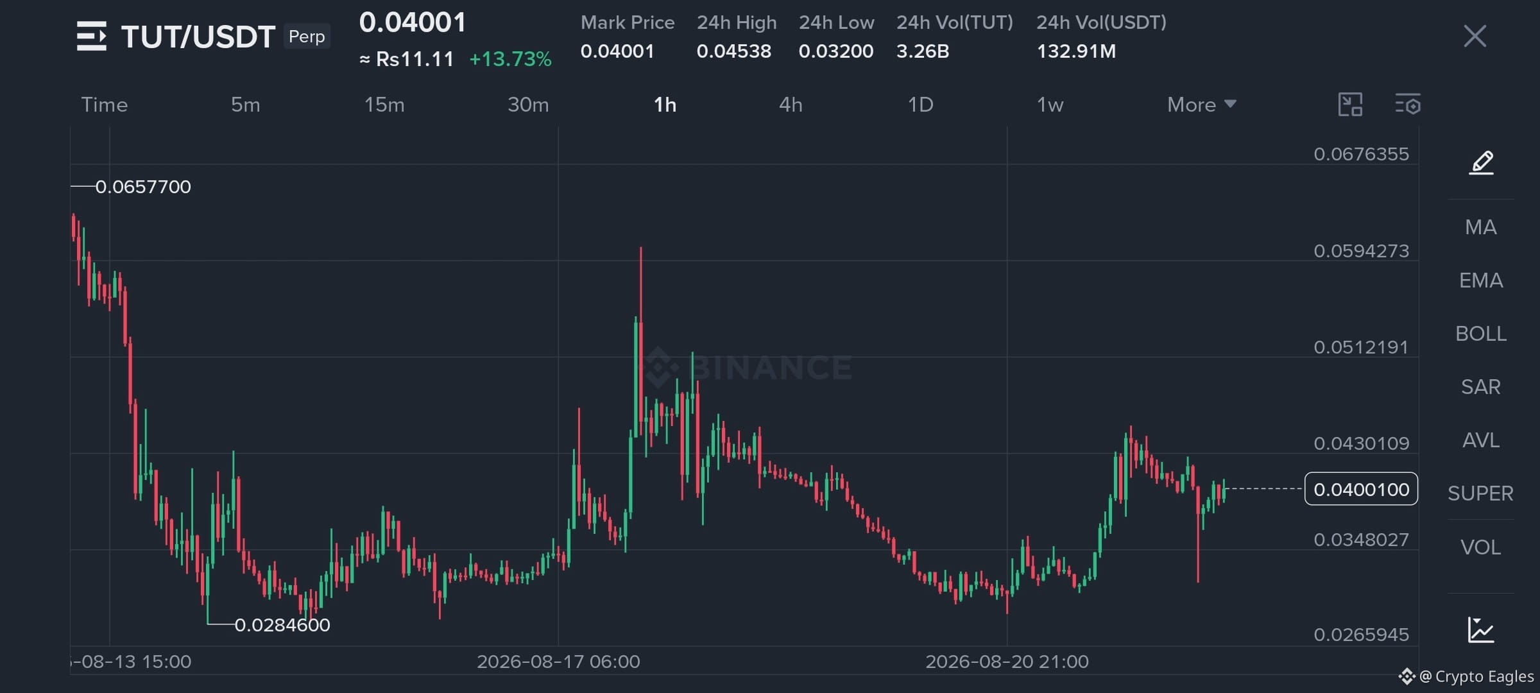Tap the 24h Vol(USDT) value 132.91M

pos(1076,51)
